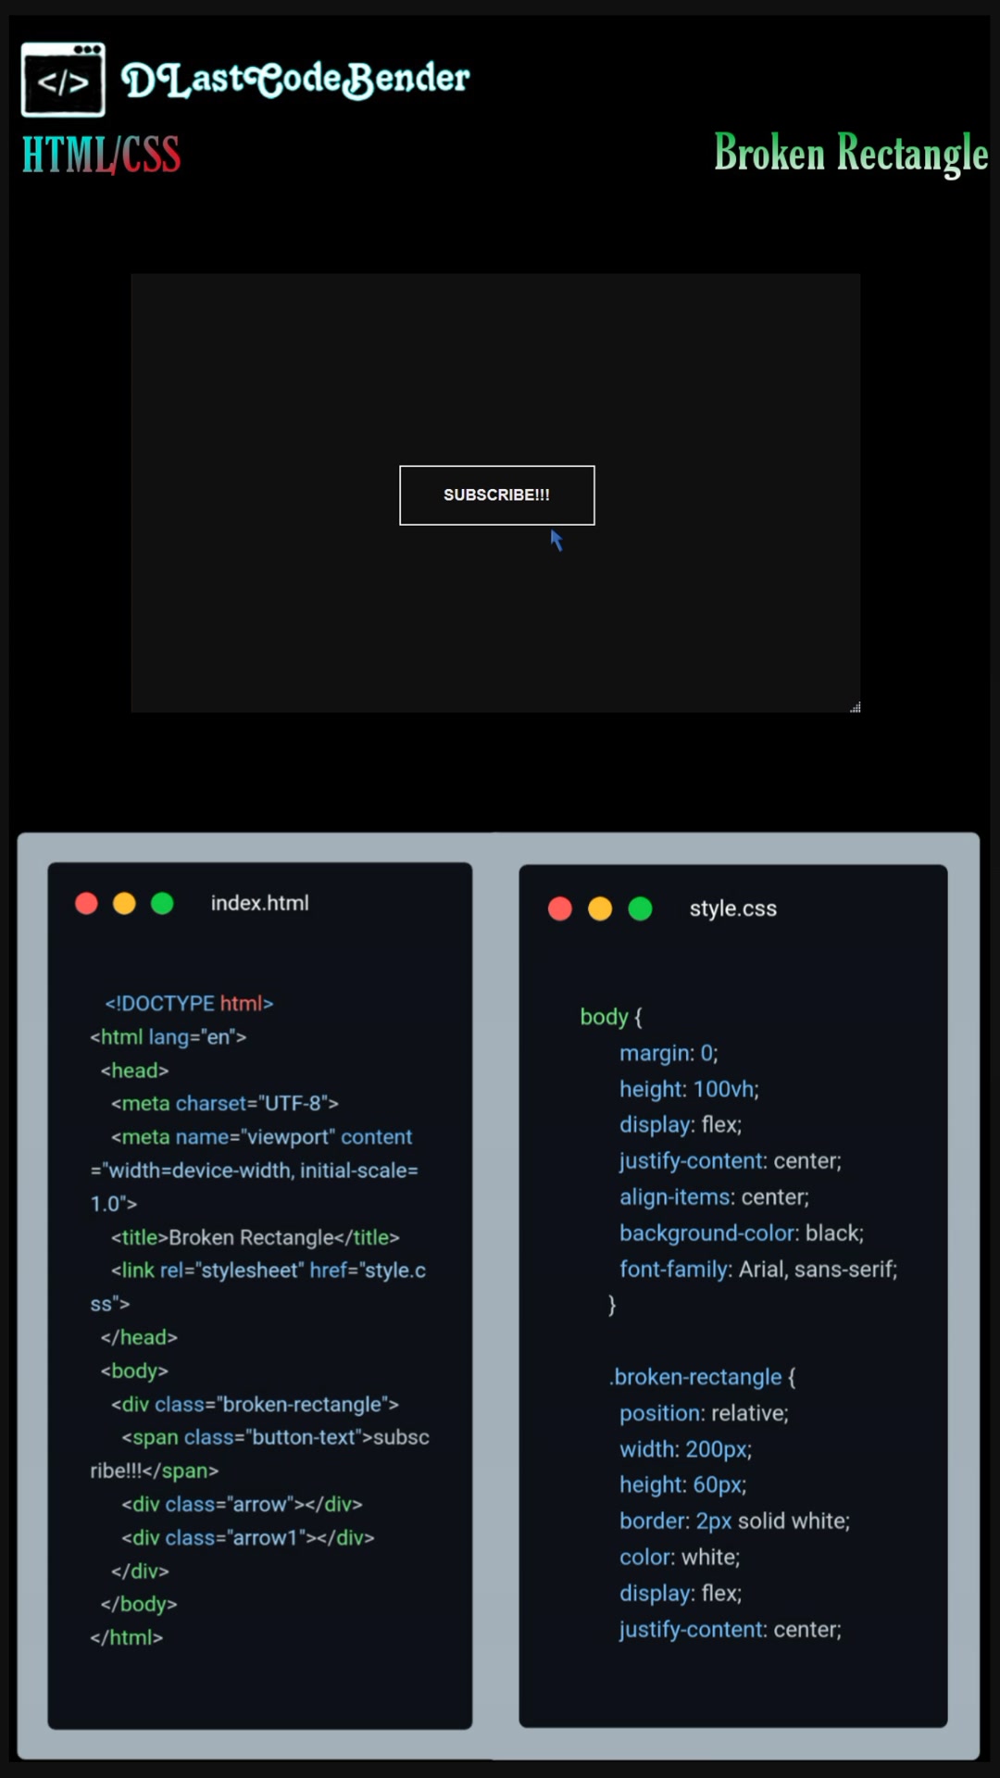Click the yellow dot in style.css window
Screen dimensions: 1000x1778
[x=600, y=908]
